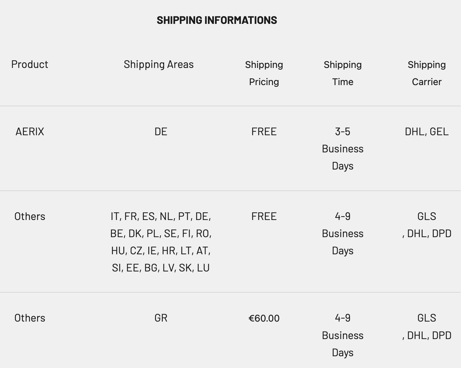Viewport: 461px width, 368px height.
Task: Select the DE shipping area for AERIX
Action: (x=161, y=132)
